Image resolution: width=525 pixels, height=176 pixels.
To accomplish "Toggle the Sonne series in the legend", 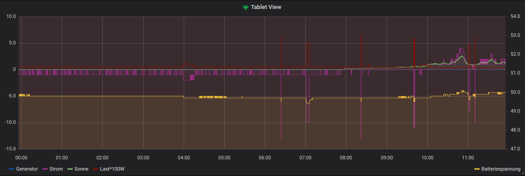I will (x=81, y=169).
